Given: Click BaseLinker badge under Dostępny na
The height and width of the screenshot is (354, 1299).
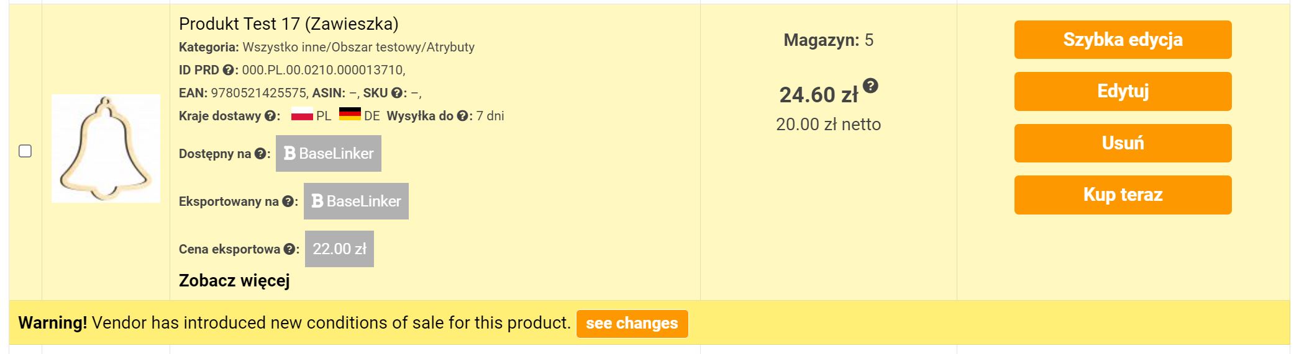Looking at the screenshot, I should coord(329,154).
